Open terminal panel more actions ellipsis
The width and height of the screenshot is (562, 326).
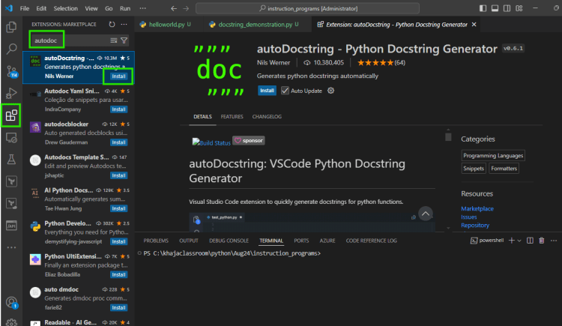tap(554, 241)
